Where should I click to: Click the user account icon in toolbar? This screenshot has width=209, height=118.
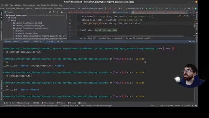click(x=120, y=9)
